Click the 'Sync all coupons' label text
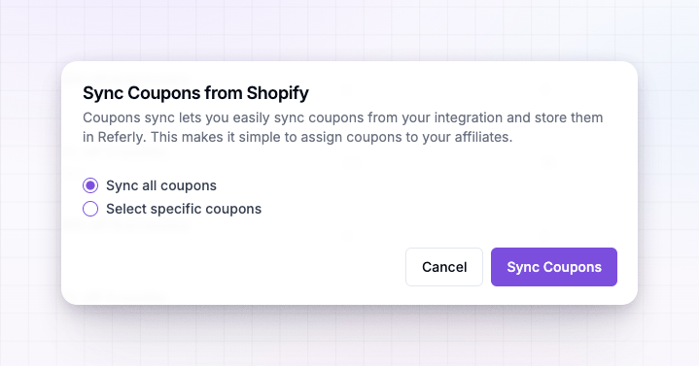Screen dimensions: 699x366 click(x=161, y=185)
